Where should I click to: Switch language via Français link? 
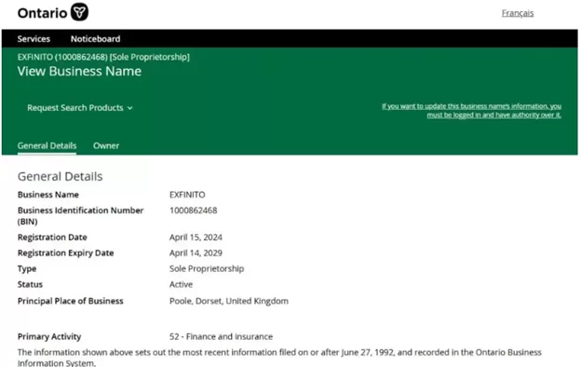(518, 13)
